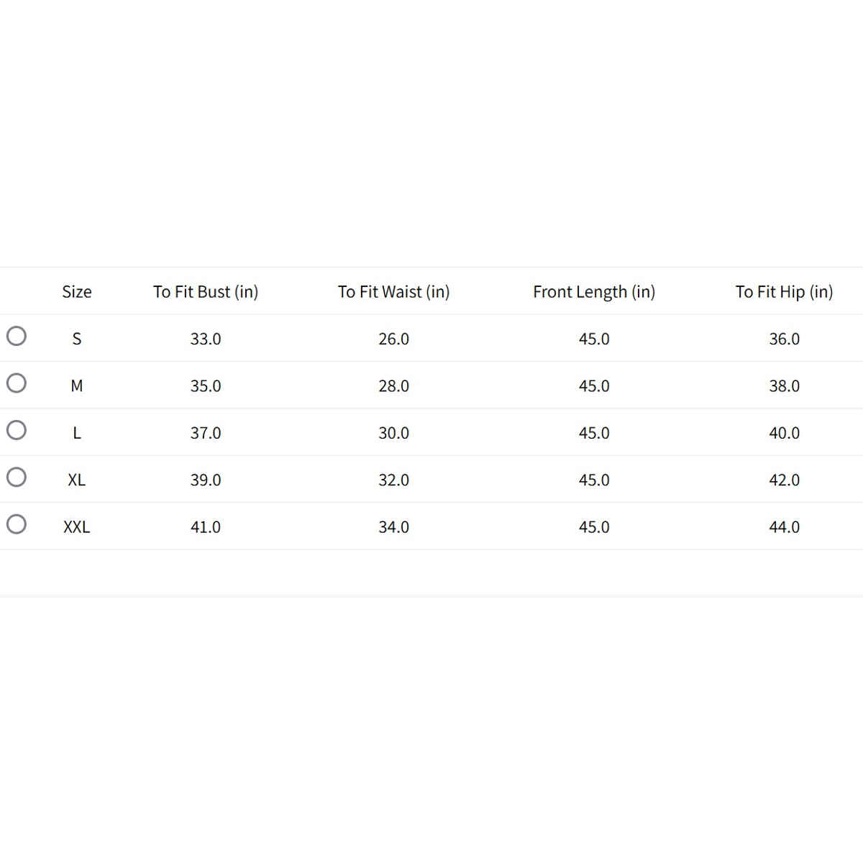The height and width of the screenshot is (863, 863).
Task: Click hip value 36.0 in S row
Action: coord(784,339)
